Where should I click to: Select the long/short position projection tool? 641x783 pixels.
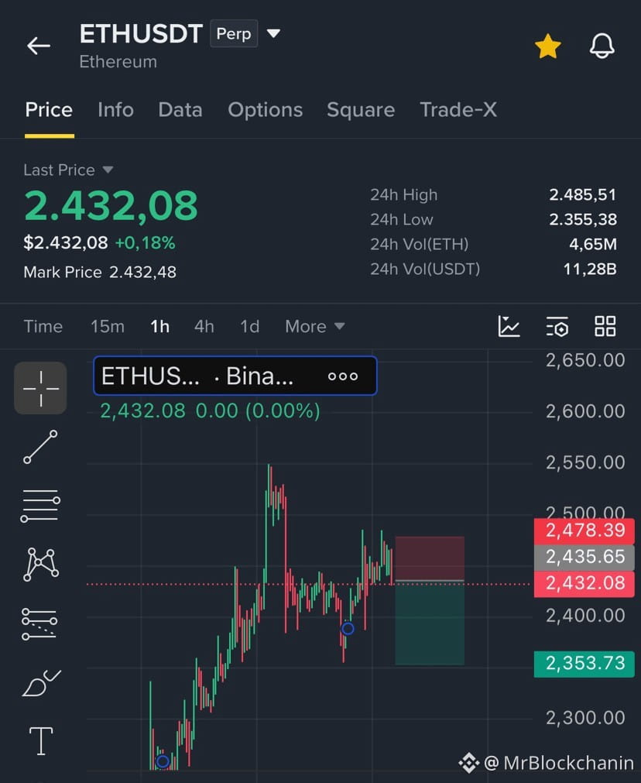pos(39,623)
